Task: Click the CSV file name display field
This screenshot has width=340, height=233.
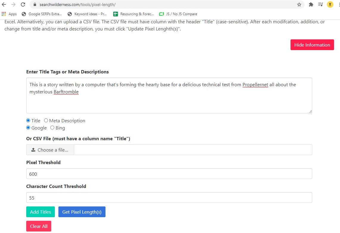Action: coord(193,150)
